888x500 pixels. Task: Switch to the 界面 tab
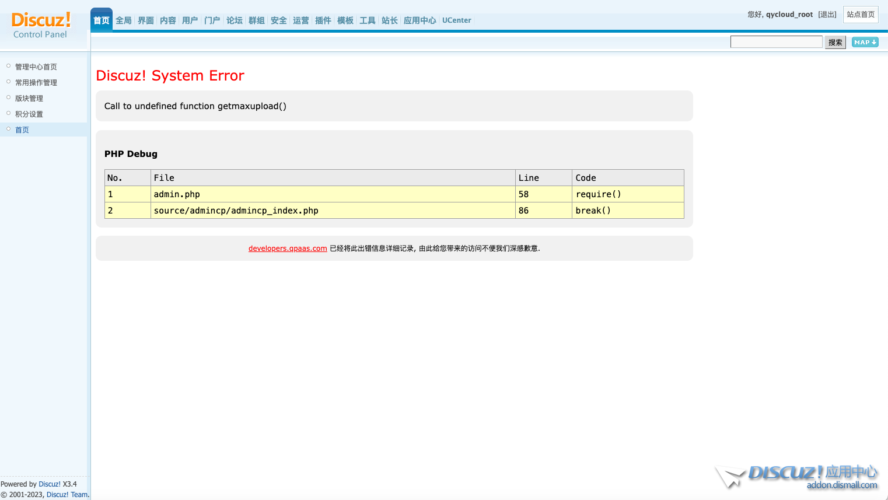pyautogui.click(x=146, y=20)
